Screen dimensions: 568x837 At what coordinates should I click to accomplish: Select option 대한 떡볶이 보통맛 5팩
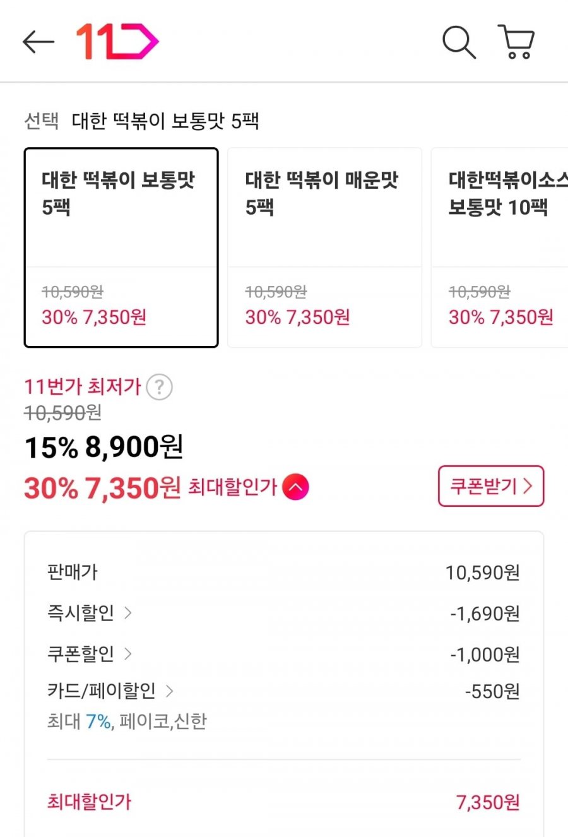coord(121,247)
